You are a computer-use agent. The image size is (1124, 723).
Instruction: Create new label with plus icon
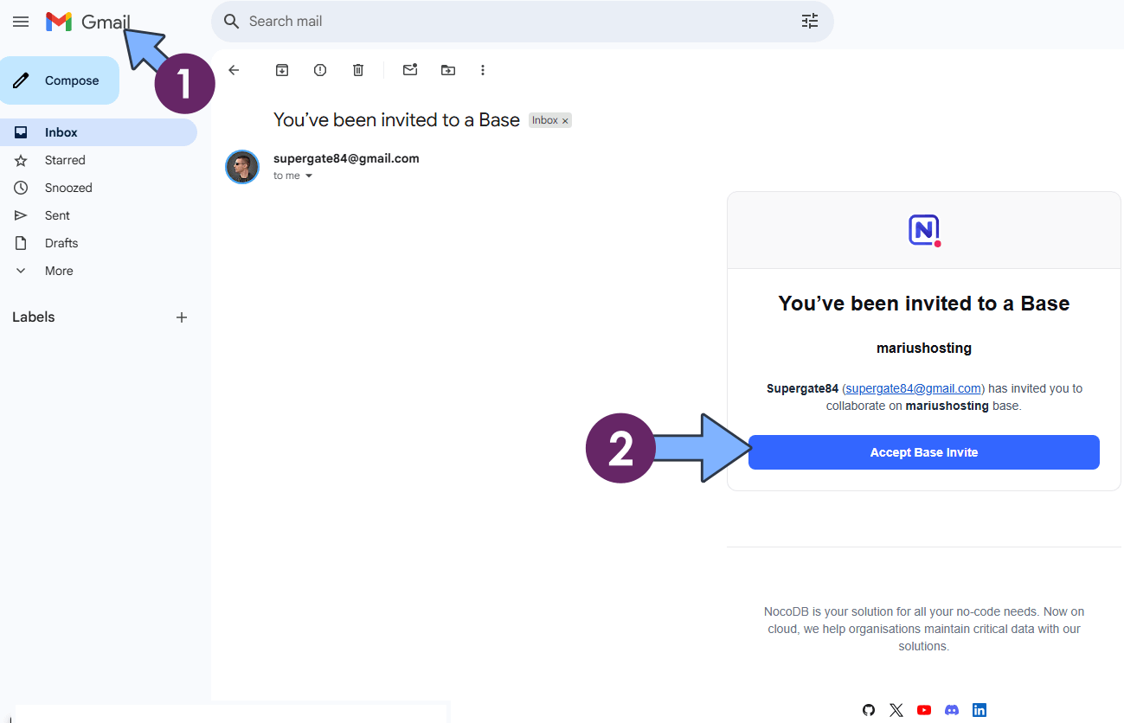click(x=182, y=317)
